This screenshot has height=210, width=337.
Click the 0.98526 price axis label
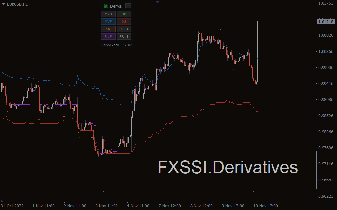tap(326, 115)
